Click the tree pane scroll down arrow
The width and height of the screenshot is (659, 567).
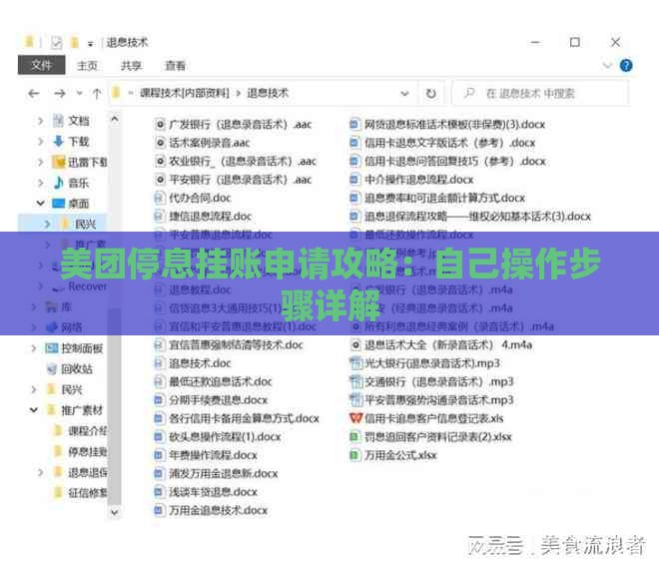(x=114, y=512)
